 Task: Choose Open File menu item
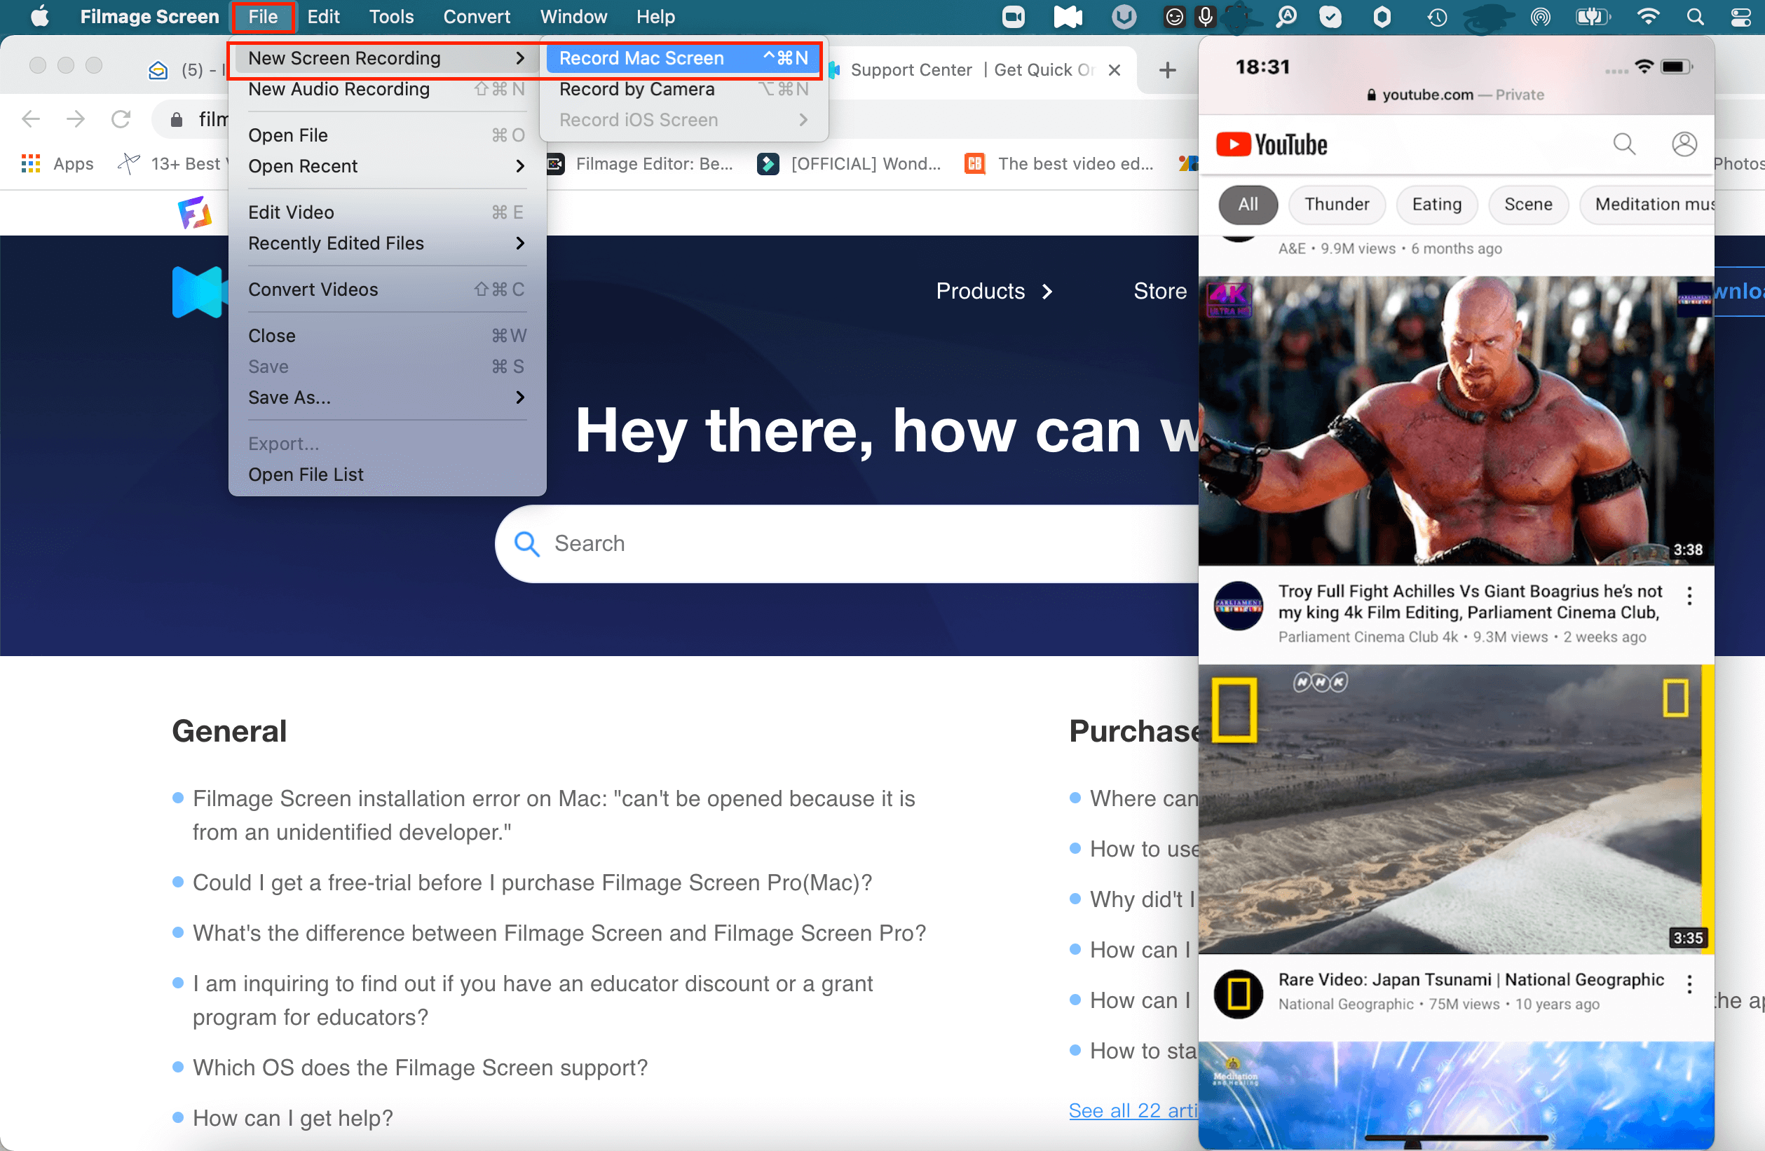[386, 135]
